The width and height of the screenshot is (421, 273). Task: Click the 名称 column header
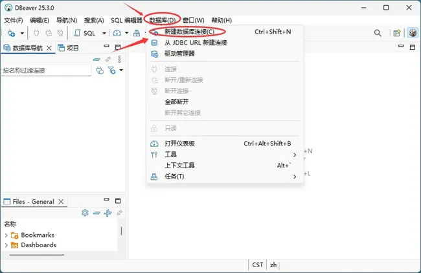click(10, 224)
